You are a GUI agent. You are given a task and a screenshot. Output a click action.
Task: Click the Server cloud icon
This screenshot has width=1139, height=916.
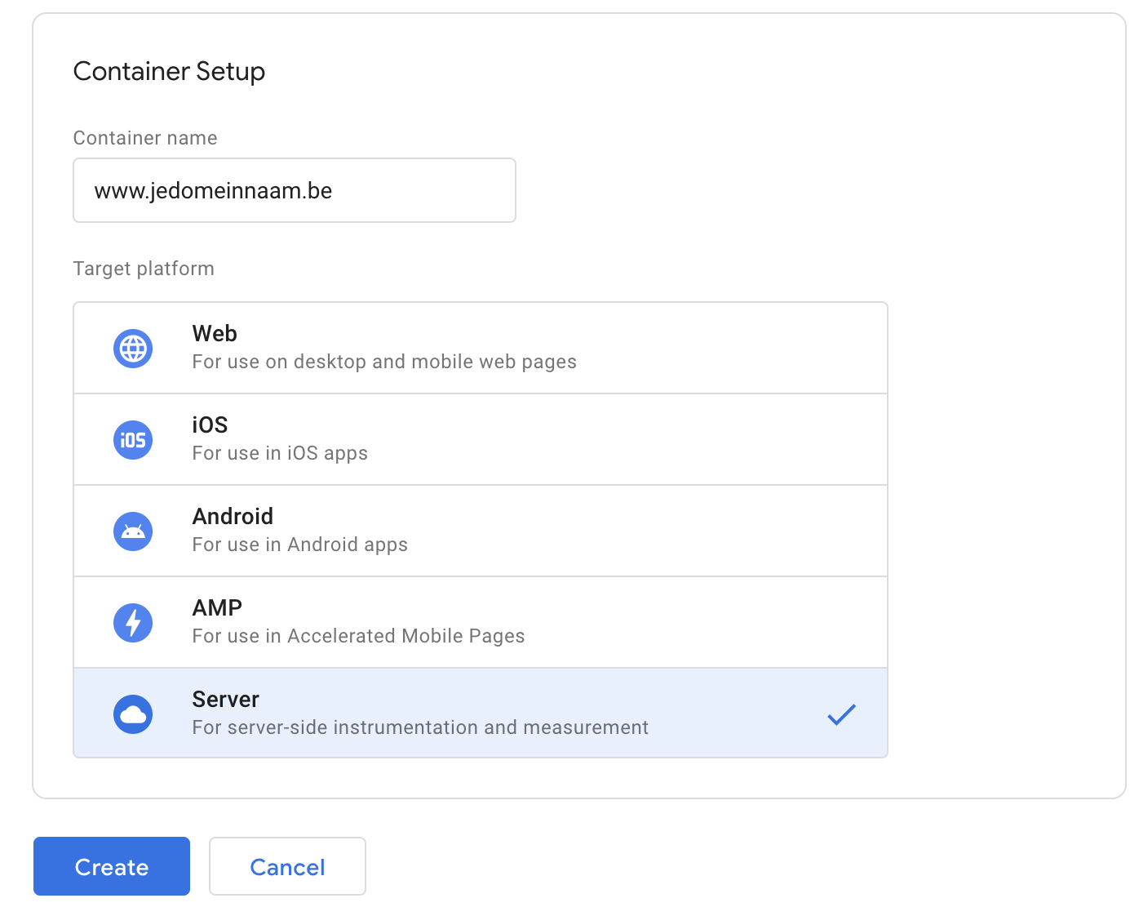point(133,714)
